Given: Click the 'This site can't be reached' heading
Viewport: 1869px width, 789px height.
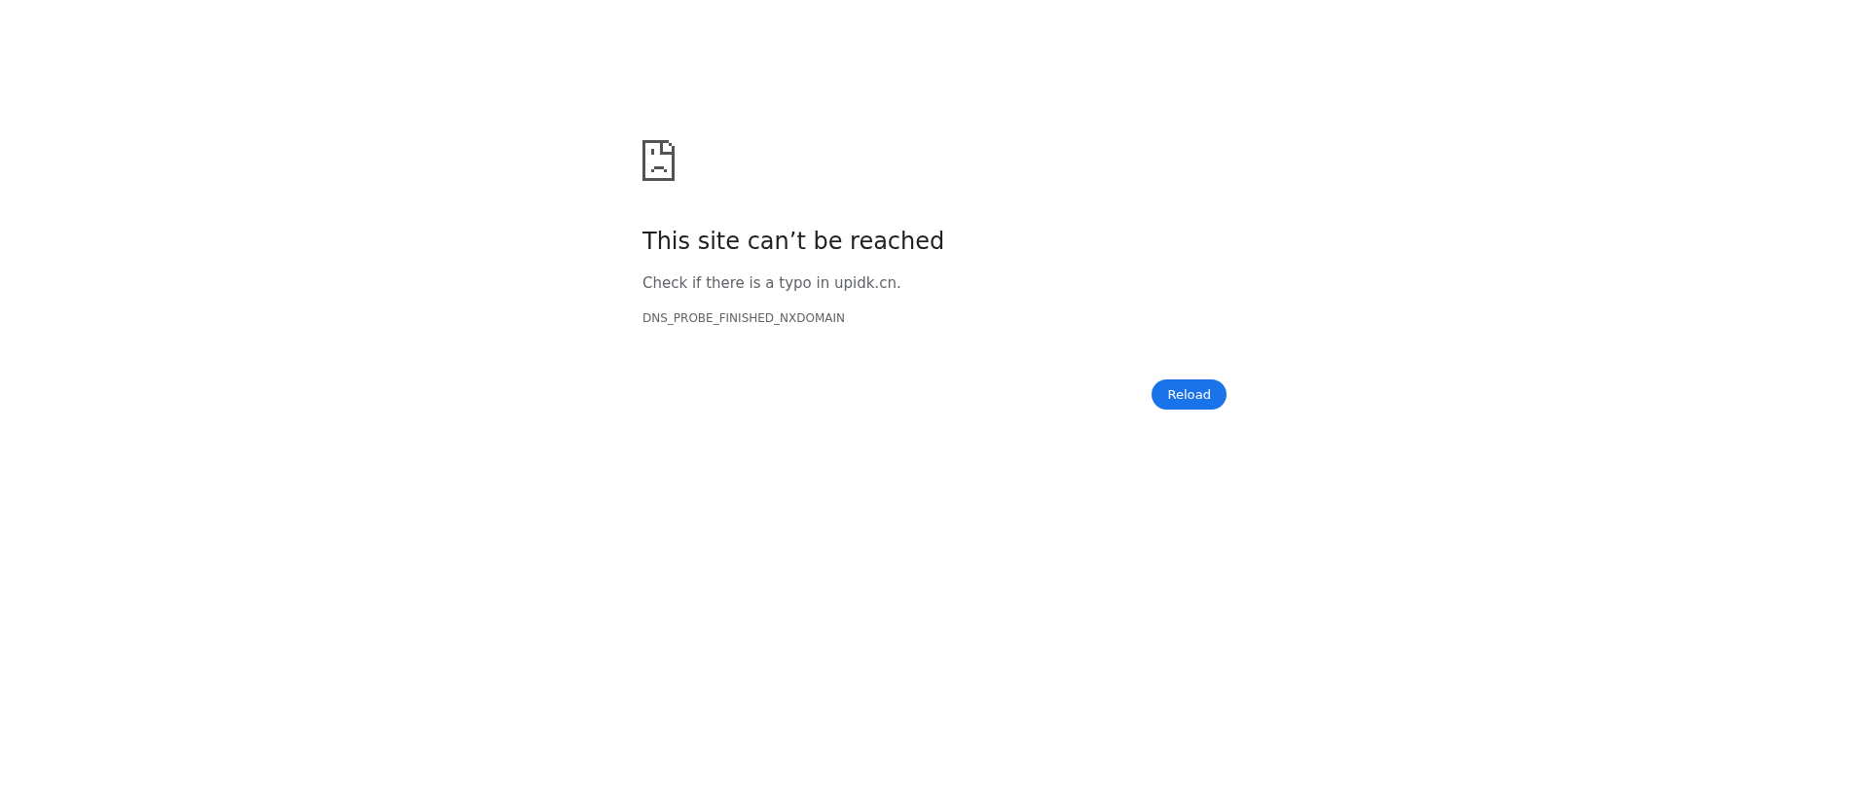Looking at the screenshot, I should (x=793, y=241).
